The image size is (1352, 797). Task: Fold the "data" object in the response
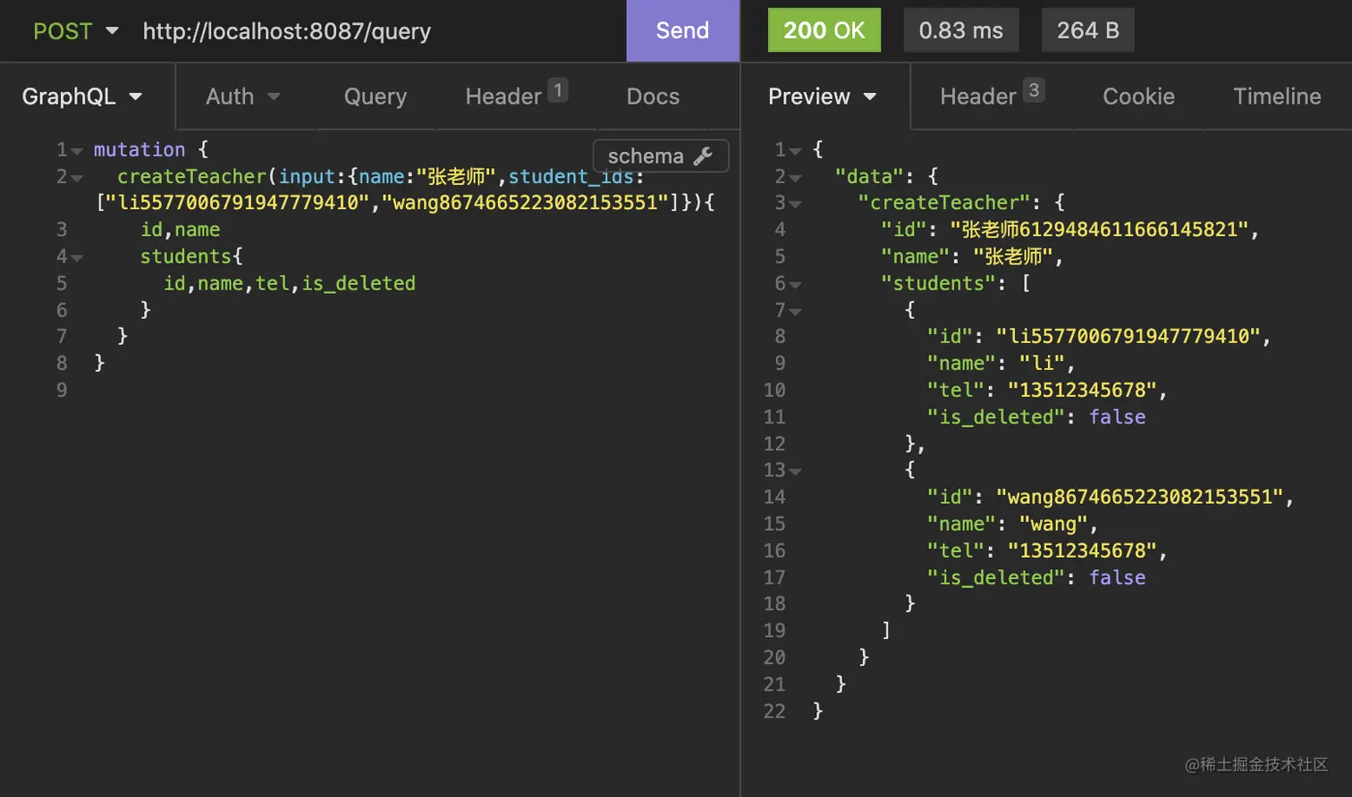[x=796, y=178]
